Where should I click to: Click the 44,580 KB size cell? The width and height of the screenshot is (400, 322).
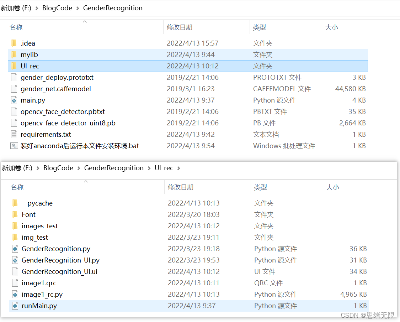[x=350, y=89]
